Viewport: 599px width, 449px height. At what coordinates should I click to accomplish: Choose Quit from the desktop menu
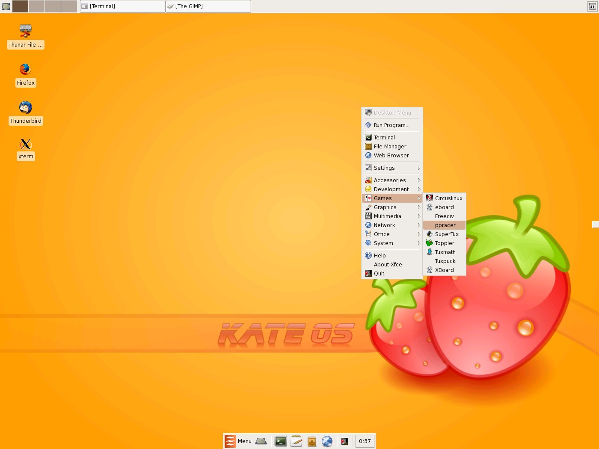392,273
